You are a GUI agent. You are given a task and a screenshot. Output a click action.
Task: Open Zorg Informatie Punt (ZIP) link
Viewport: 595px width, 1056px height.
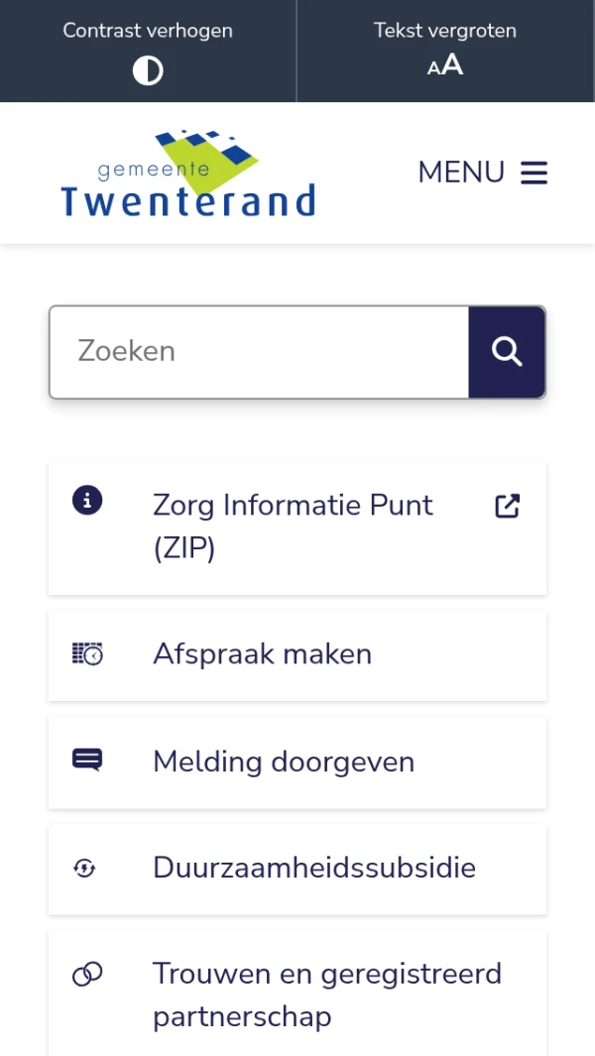(294, 527)
